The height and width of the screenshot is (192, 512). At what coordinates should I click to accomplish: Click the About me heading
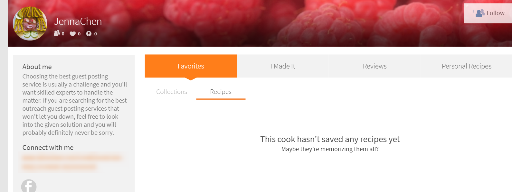click(x=37, y=67)
